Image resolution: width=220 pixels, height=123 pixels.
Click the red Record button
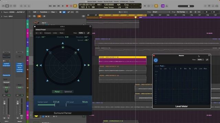(67, 6)
